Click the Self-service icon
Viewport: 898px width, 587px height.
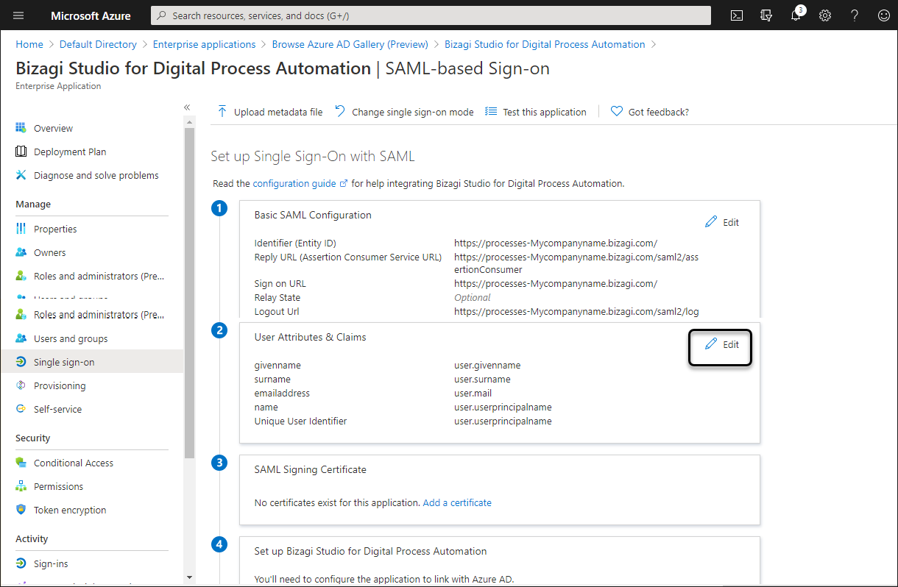pos(21,409)
